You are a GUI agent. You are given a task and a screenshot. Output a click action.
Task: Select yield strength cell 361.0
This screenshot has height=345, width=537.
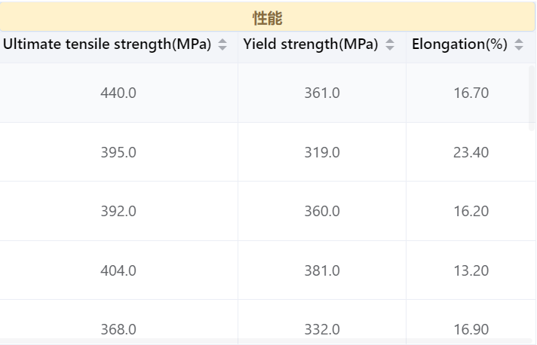(322, 93)
